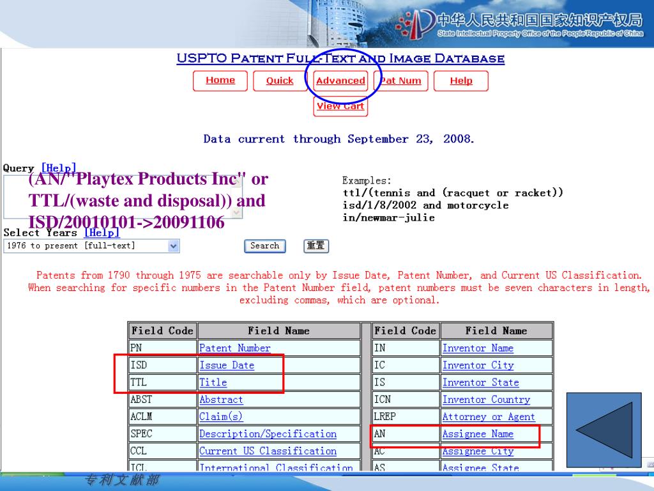Open the USPTO Patent Full-Text title link
The width and height of the screenshot is (654, 491).
coord(340,58)
